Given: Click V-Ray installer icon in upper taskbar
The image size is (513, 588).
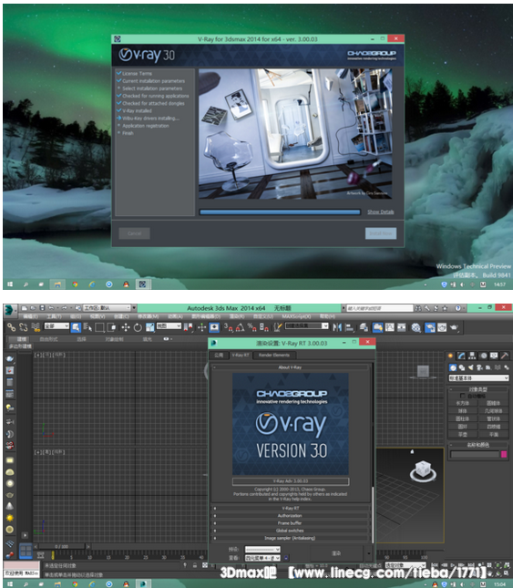Looking at the screenshot, I should click(x=142, y=284).
